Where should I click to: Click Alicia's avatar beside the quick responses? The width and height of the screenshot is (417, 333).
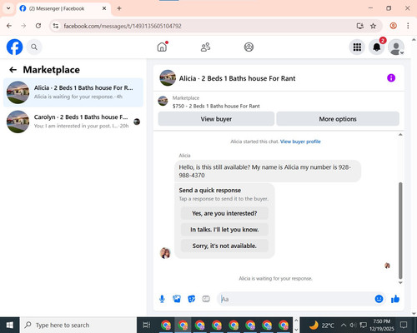pyautogui.click(x=165, y=253)
